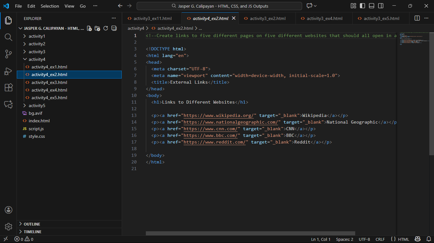Click the horizontal scrollbar of the editor
This screenshot has height=243, width=434.
point(250,233)
